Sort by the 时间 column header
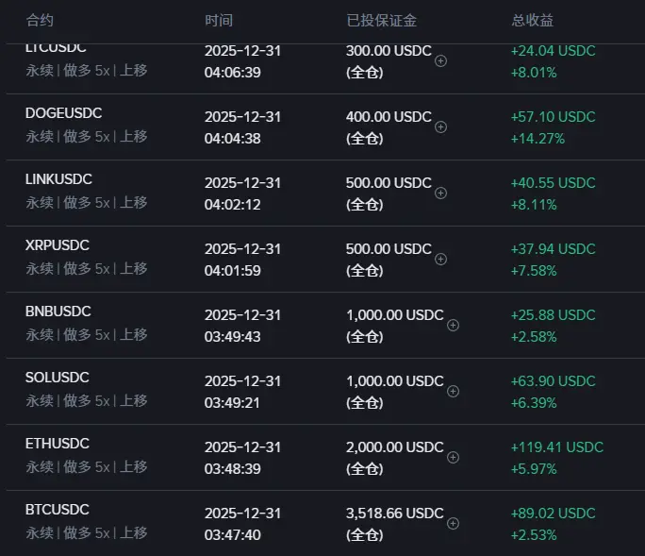This screenshot has width=645, height=556. tap(219, 20)
